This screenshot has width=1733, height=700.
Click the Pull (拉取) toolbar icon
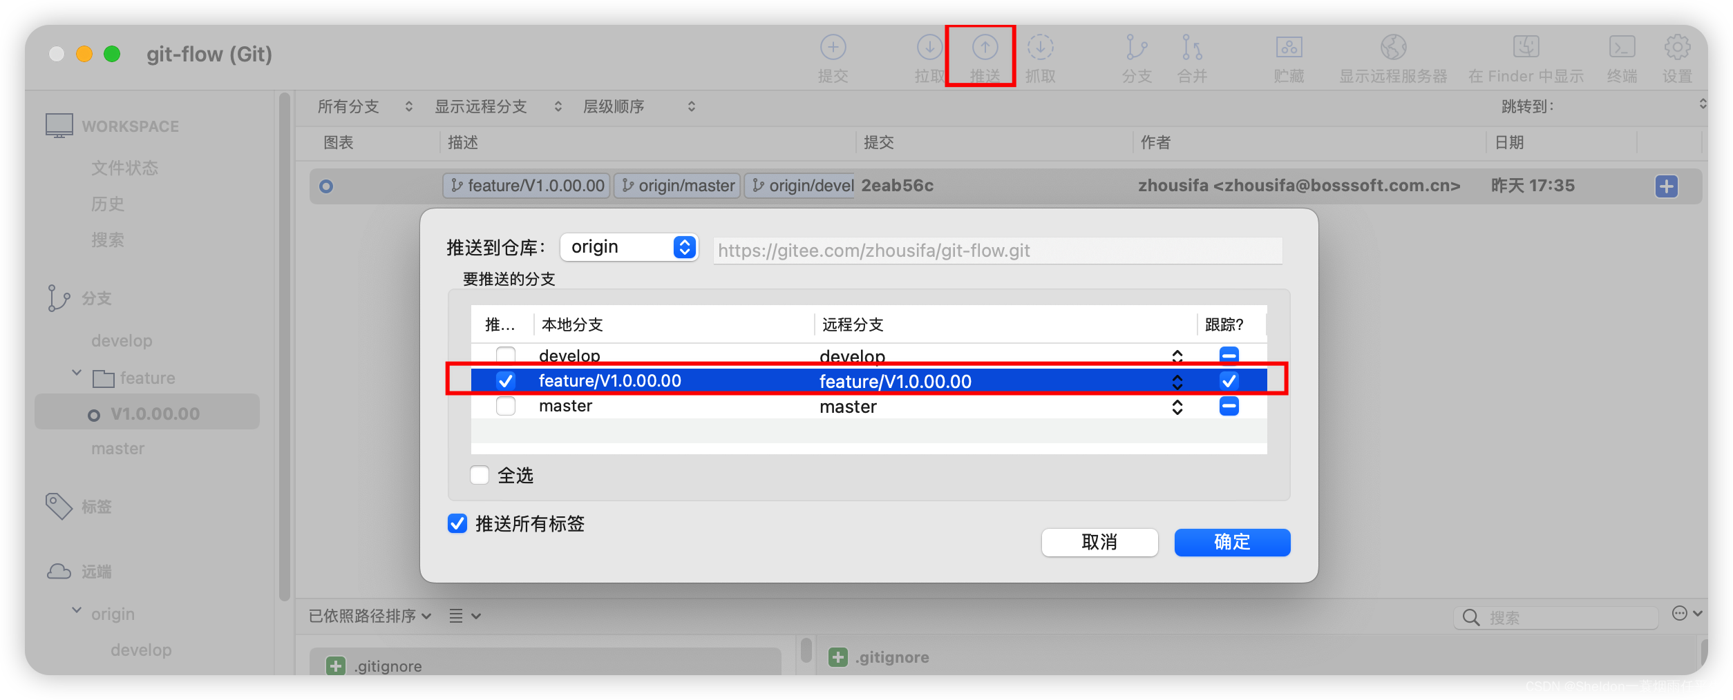coord(929,48)
